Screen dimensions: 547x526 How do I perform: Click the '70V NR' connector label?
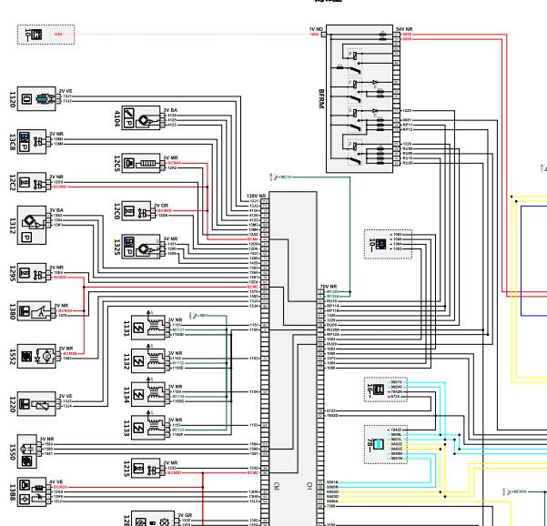(329, 287)
